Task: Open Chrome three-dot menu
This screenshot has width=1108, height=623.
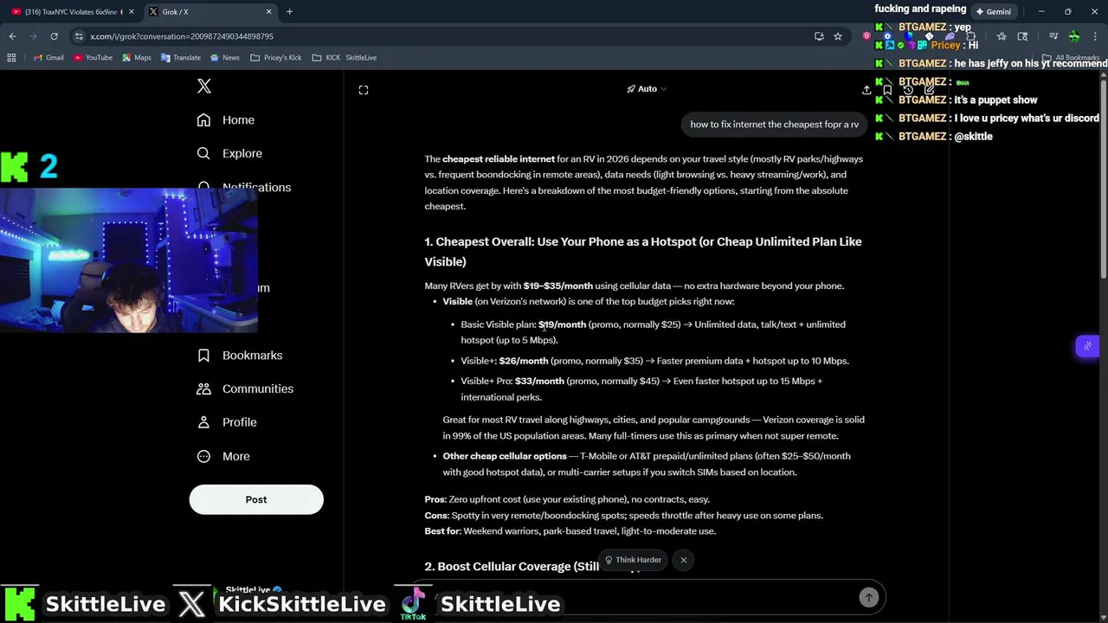Action: (1096, 36)
